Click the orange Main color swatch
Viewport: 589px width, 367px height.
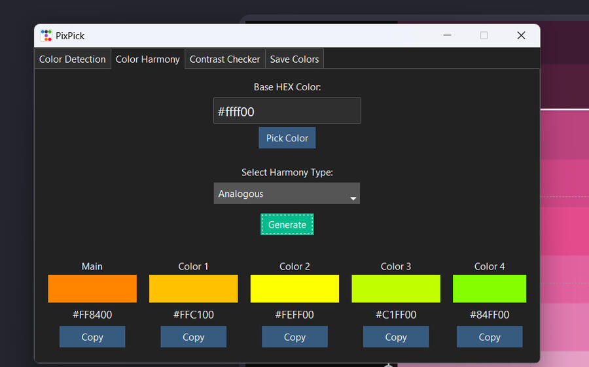tap(92, 288)
